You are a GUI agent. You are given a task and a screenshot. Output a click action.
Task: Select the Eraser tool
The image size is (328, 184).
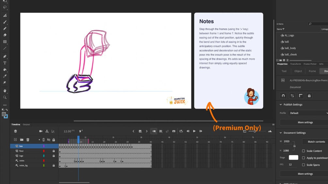(x=5, y=35)
